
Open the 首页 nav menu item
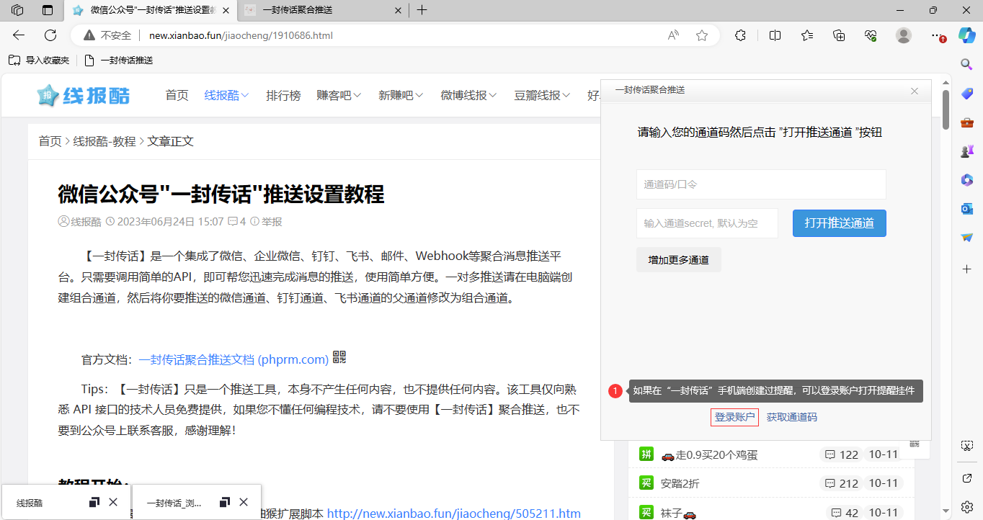tap(177, 95)
